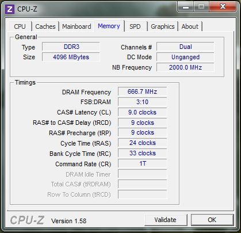This screenshot has height=233, width=241.
Task: Open the Graphics tab
Action: pyautogui.click(x=163, y=26)
